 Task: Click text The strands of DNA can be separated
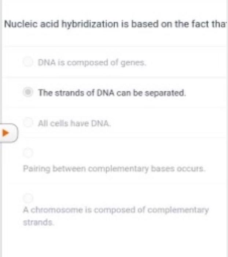(x=112, y=93)
